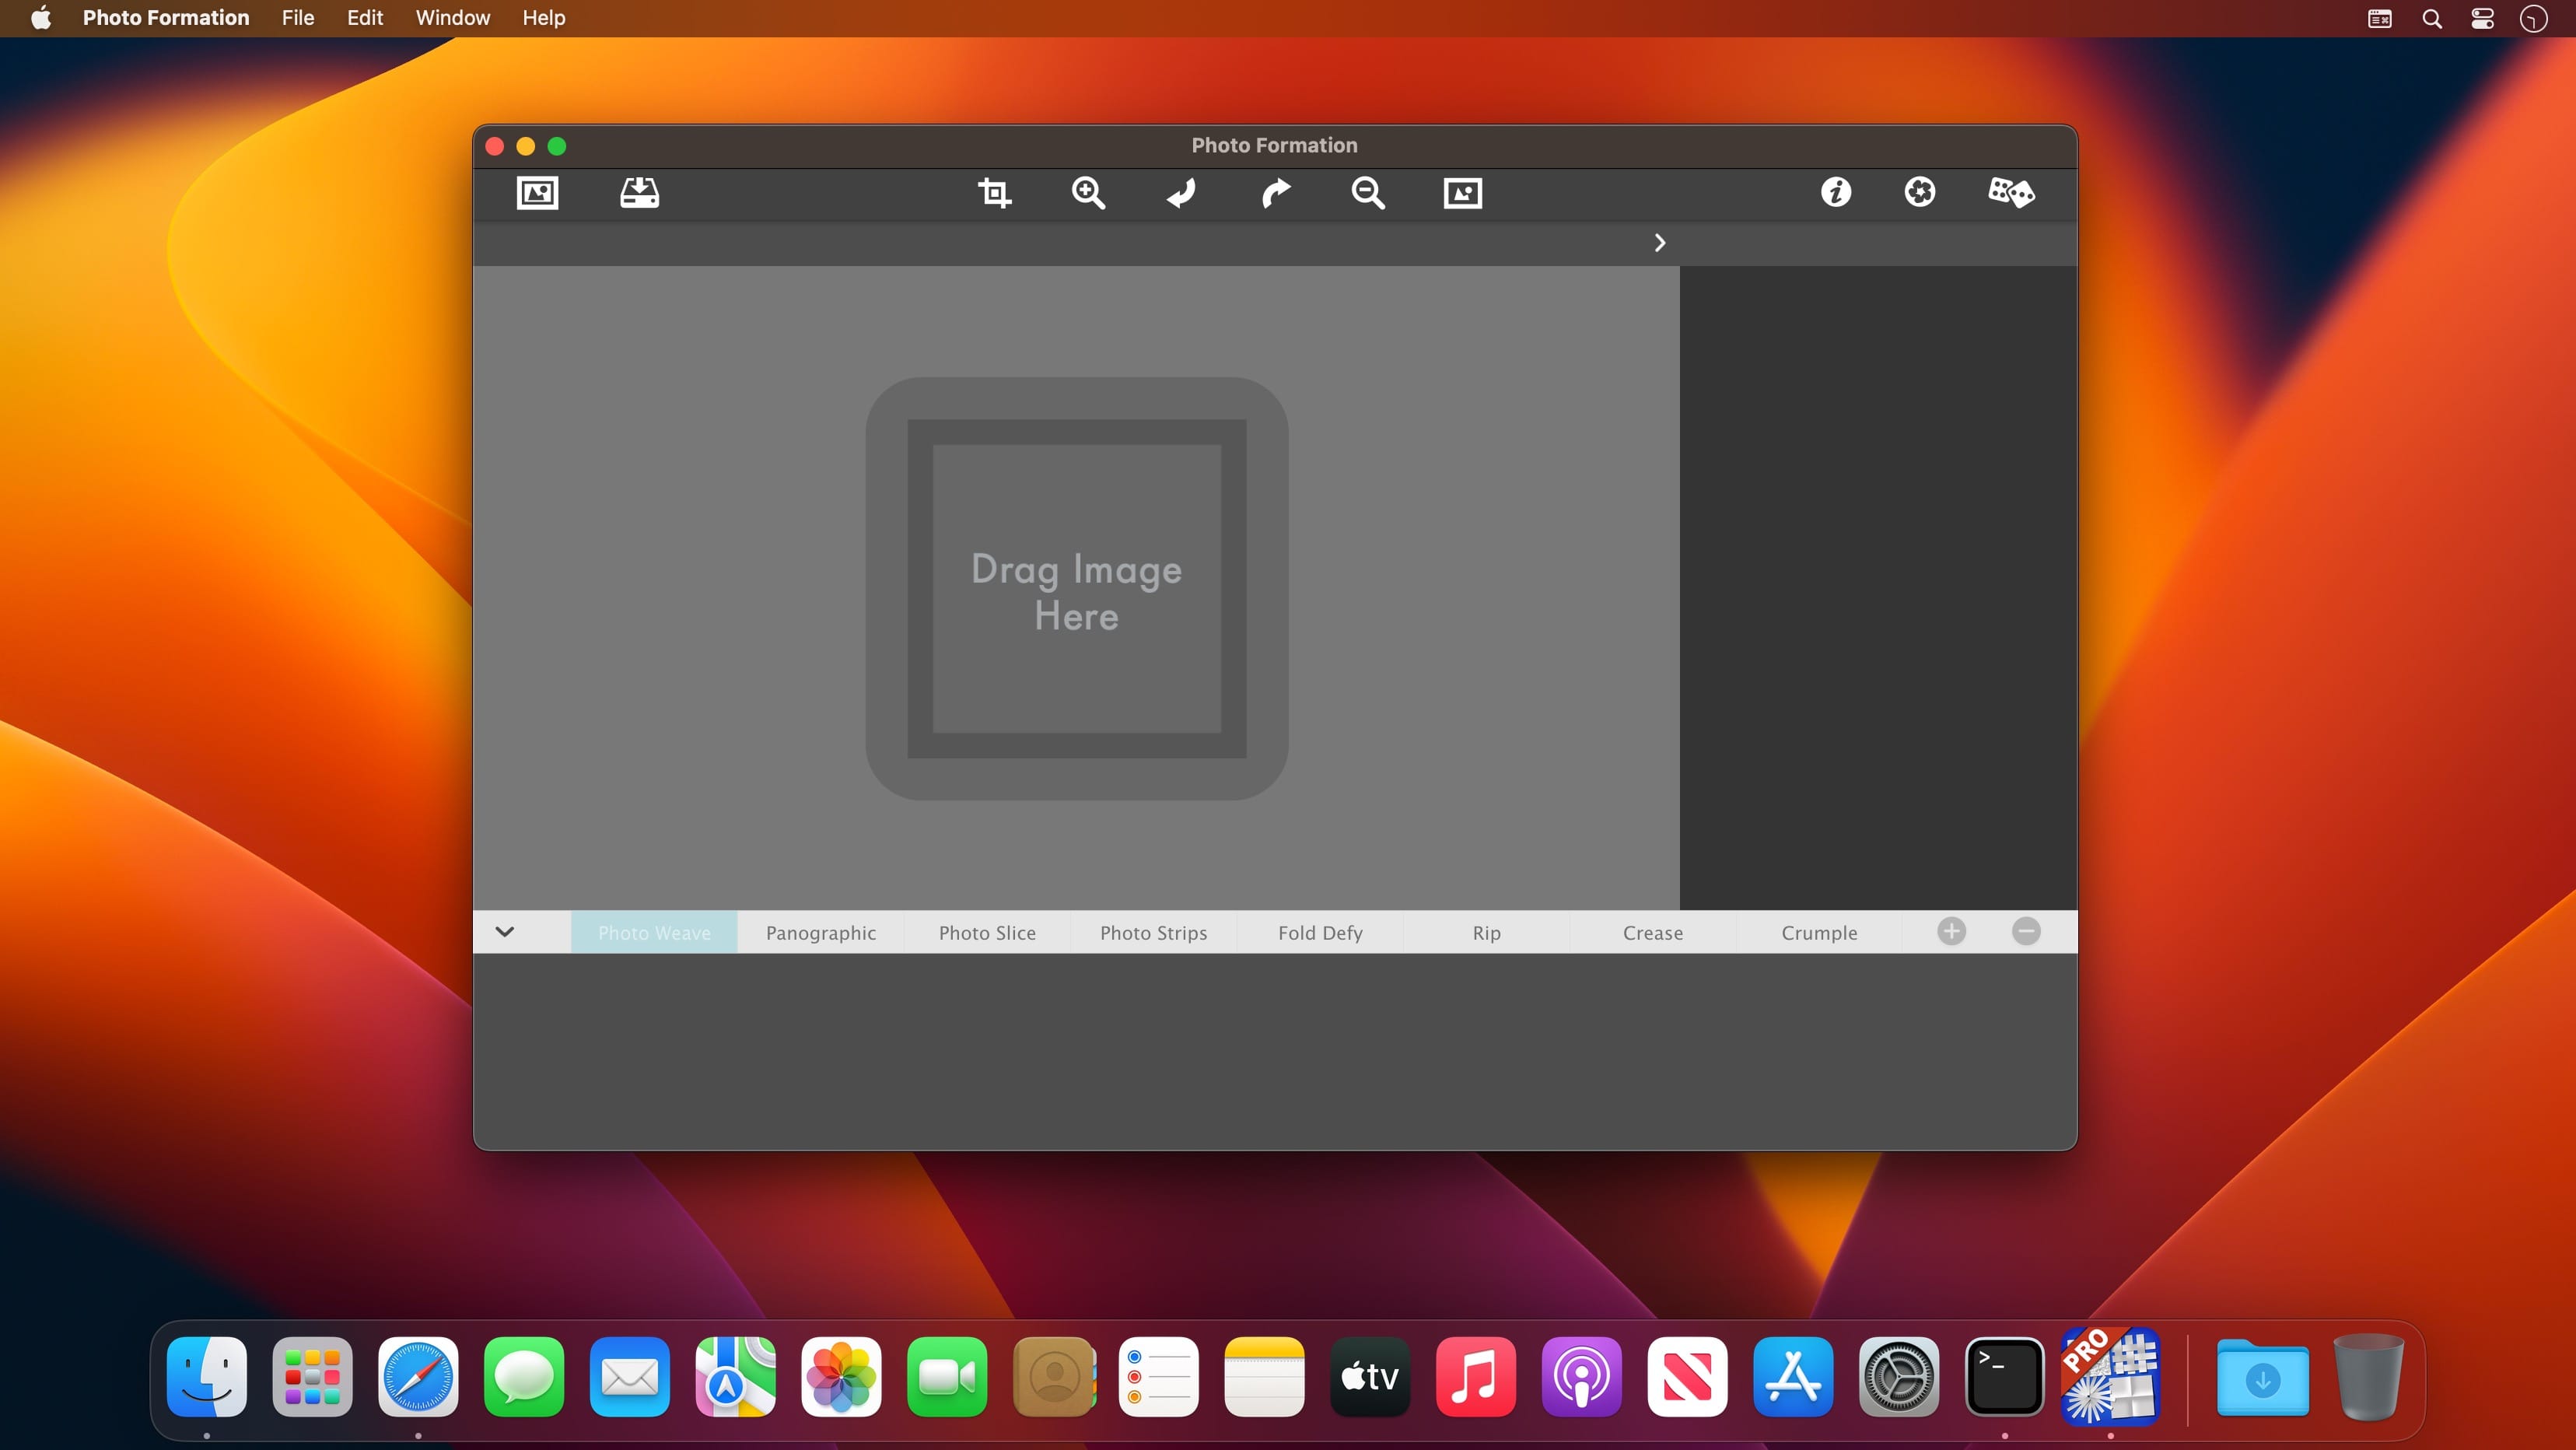2576x1450 pixels.
Task: Zoom in with the magnifier plus icon
Action: pyautogui.click(x=1088, y=192)
